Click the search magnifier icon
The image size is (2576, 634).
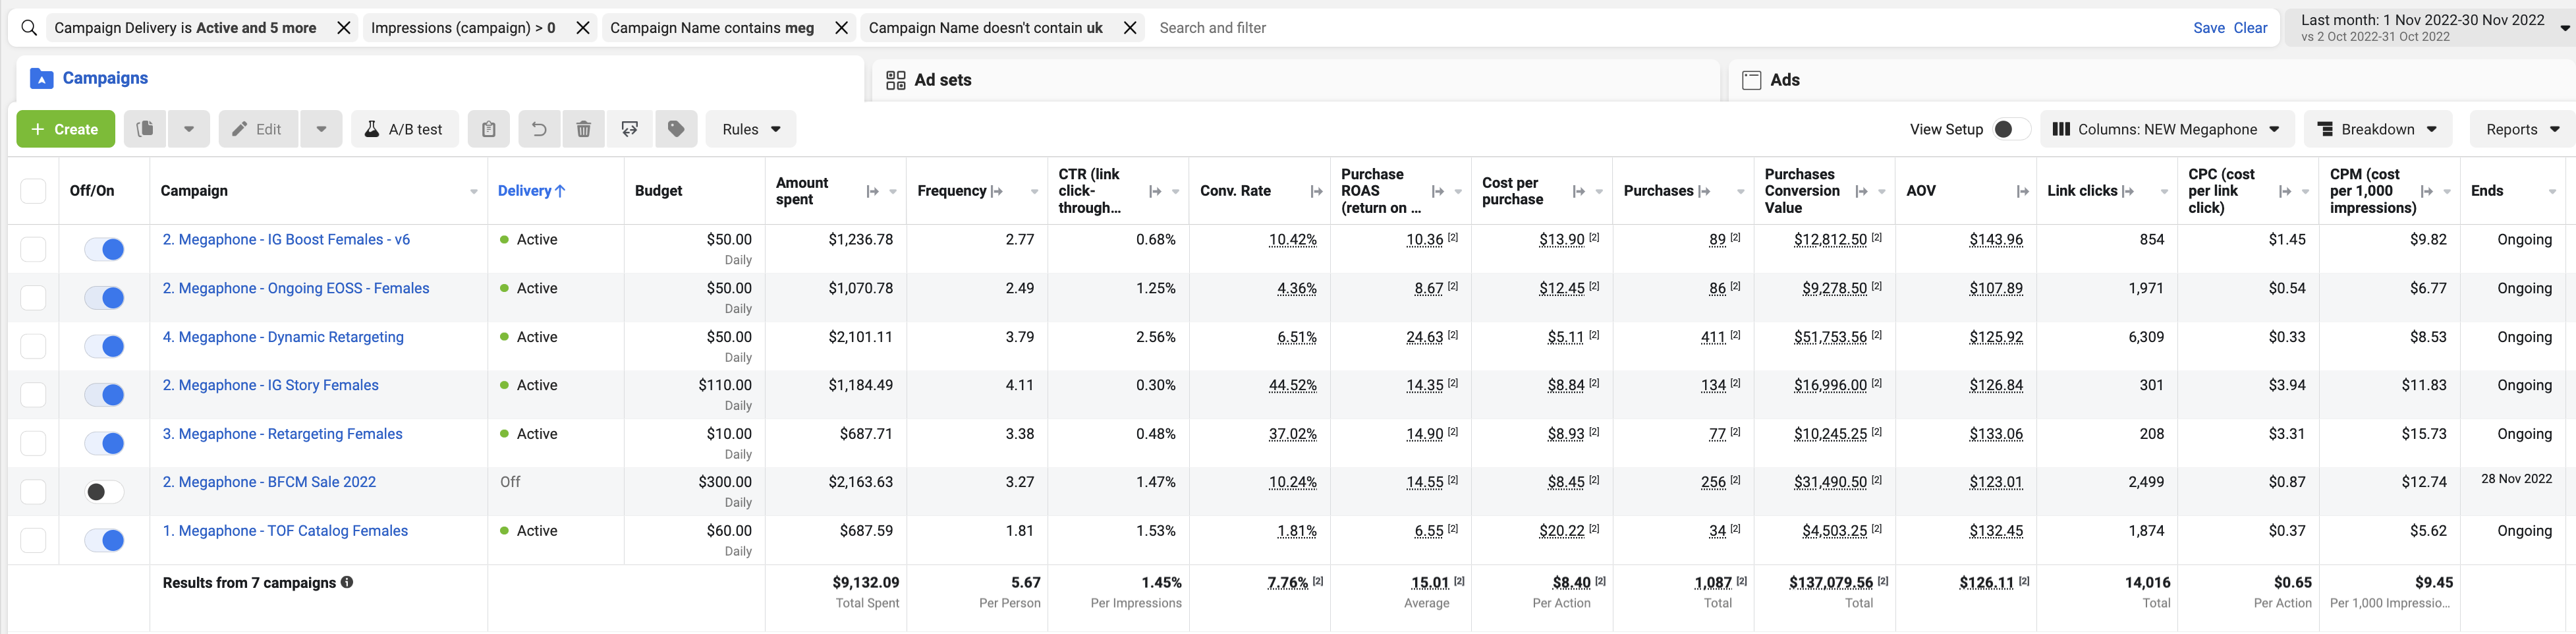click(x=29, y=28)
